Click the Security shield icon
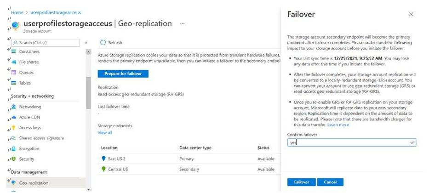The image size is (429, 193). 14,159
